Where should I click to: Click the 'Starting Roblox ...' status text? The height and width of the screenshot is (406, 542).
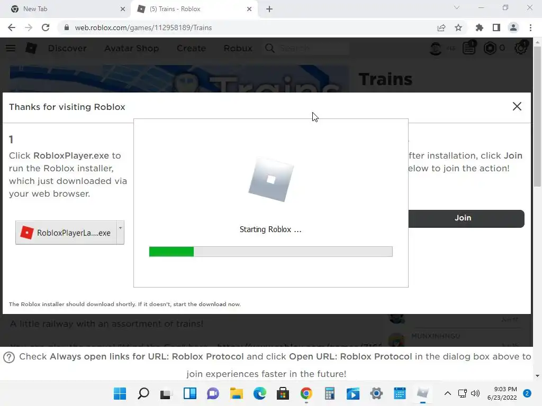click(x=270, y=229)
